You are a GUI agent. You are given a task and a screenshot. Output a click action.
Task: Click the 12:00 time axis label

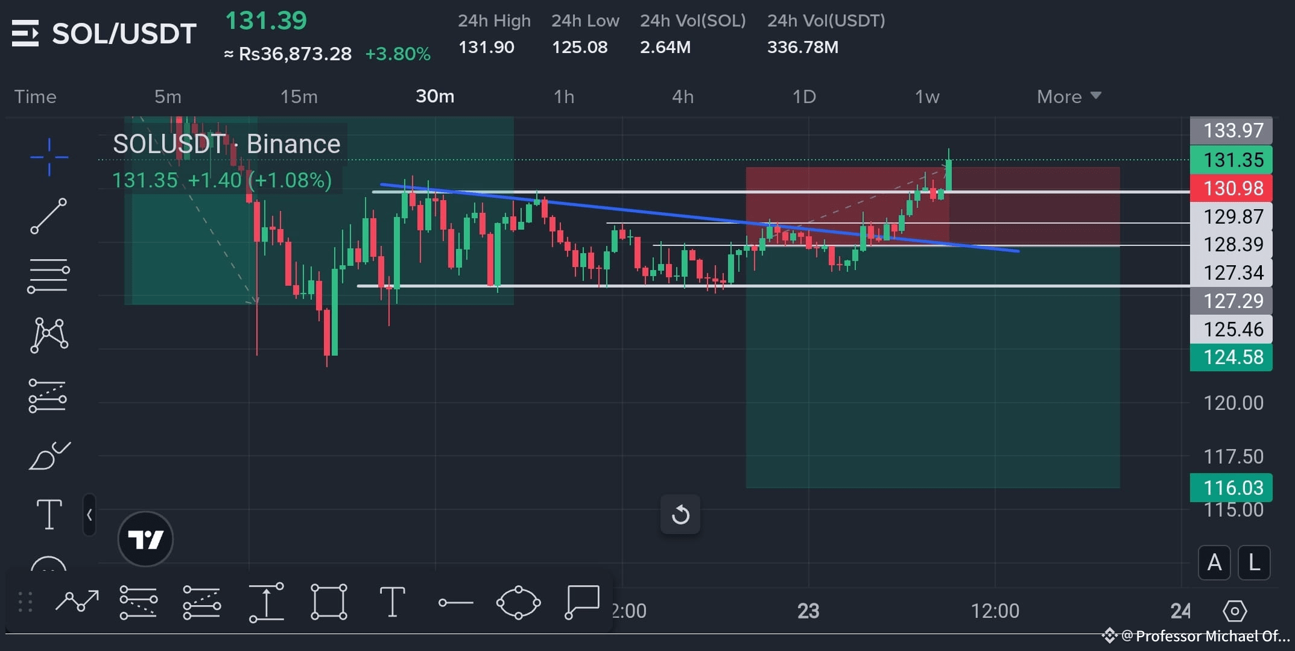(x=995, y=611)
